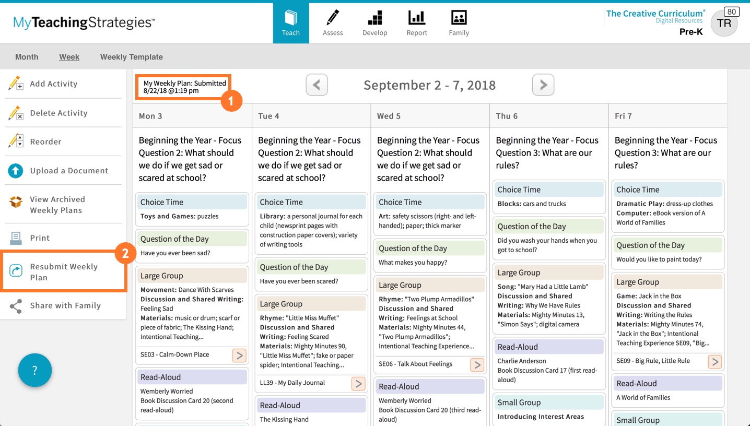Click the help question mark bubble
The width and height of the screenshot is (750, 426).
(34, 370)
